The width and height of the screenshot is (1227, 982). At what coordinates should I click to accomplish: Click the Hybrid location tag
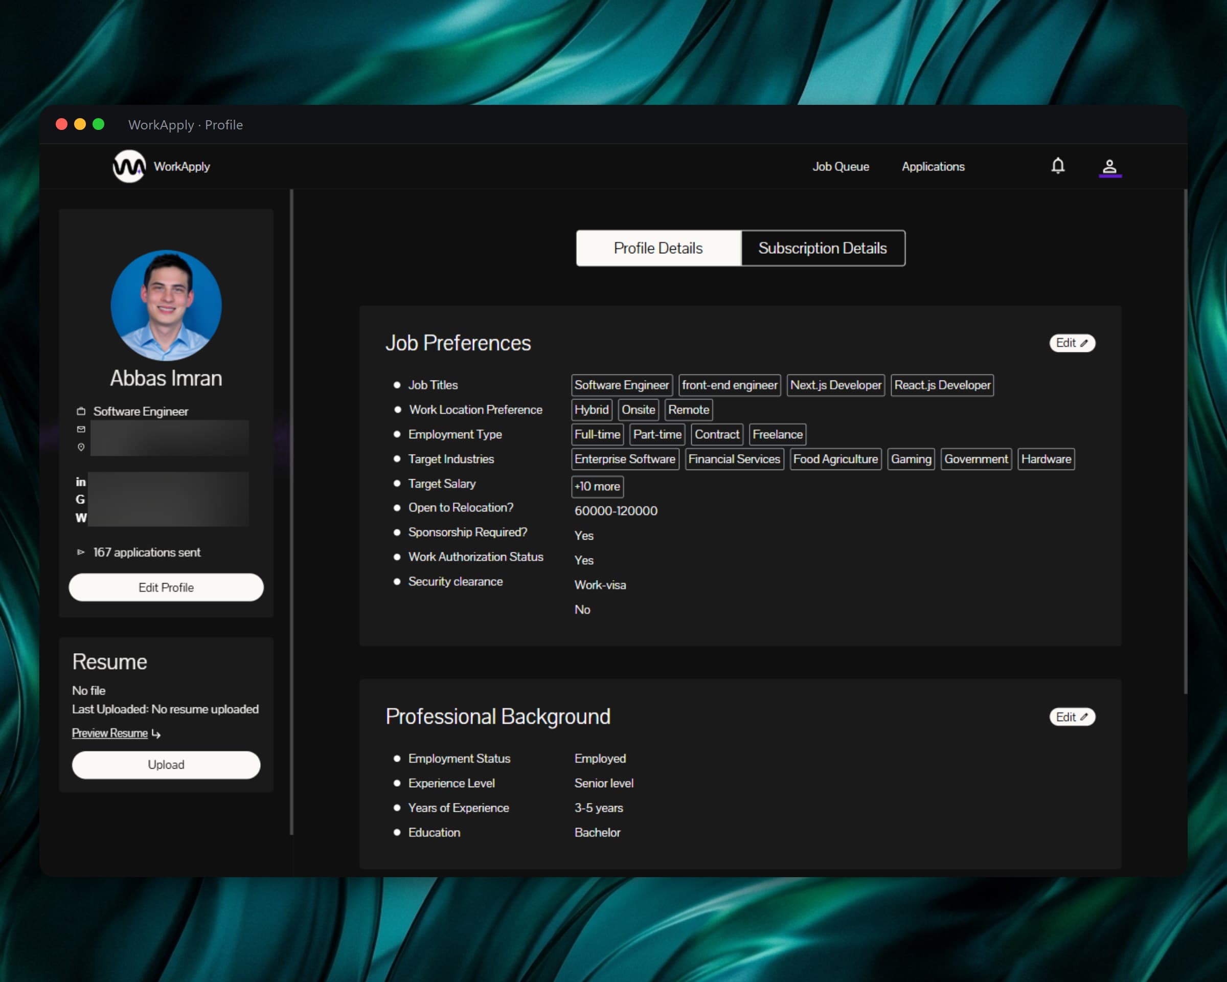click(x=592, y=410)
